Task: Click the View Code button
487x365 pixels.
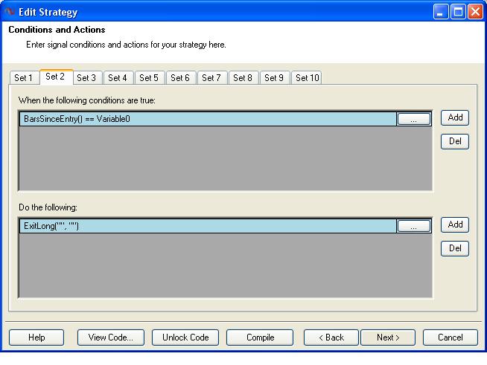Action: 111,337
